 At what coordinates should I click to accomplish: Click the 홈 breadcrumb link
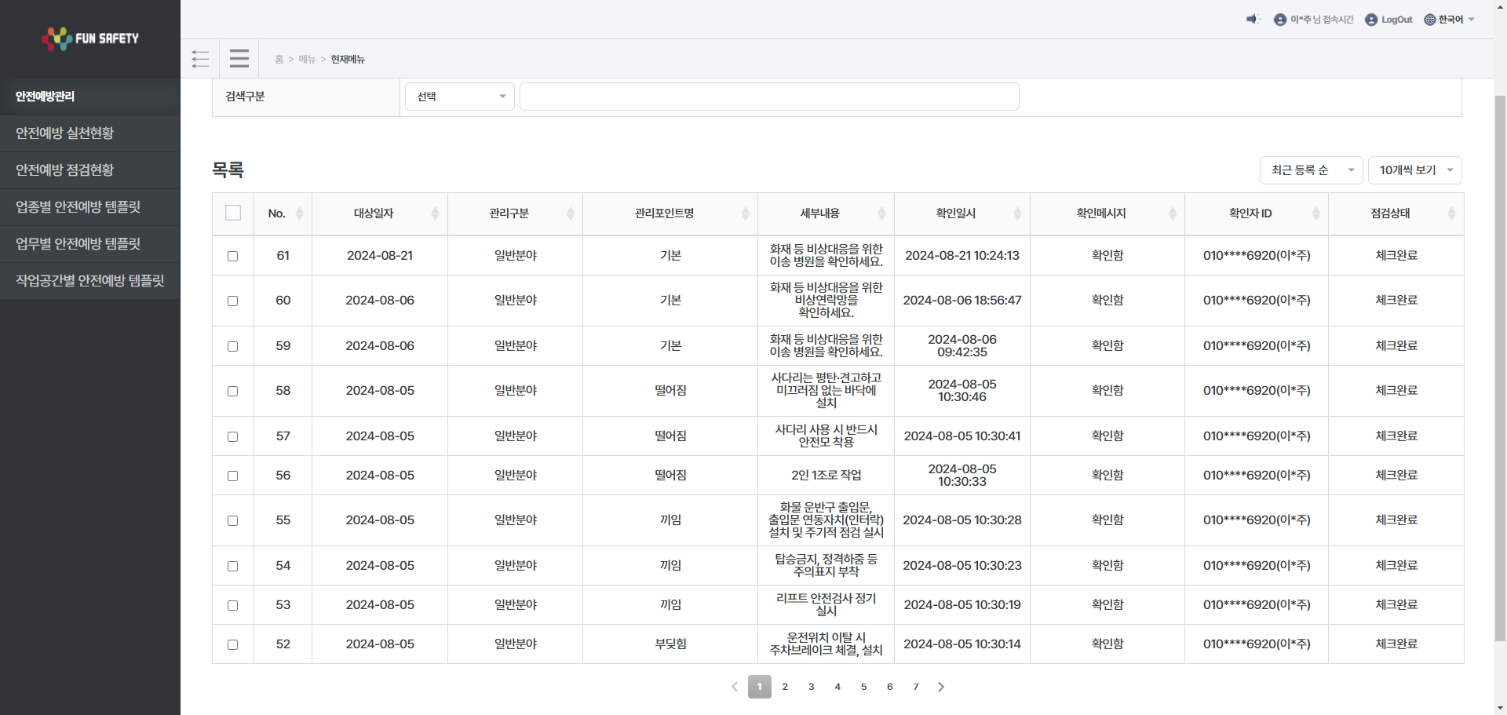(279, 60)
